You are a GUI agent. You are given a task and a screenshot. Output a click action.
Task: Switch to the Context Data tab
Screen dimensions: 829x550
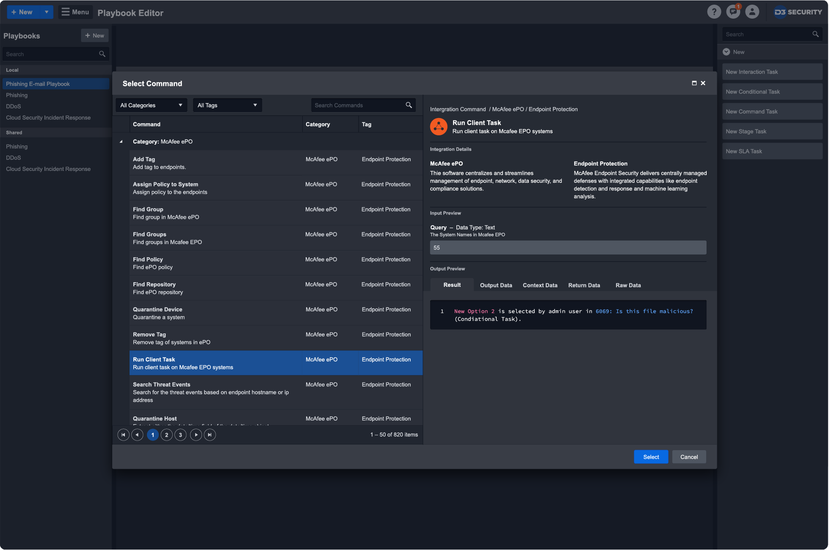coord(540,285)
